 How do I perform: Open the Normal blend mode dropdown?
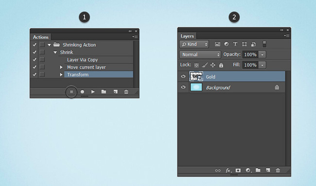point(200,55)
